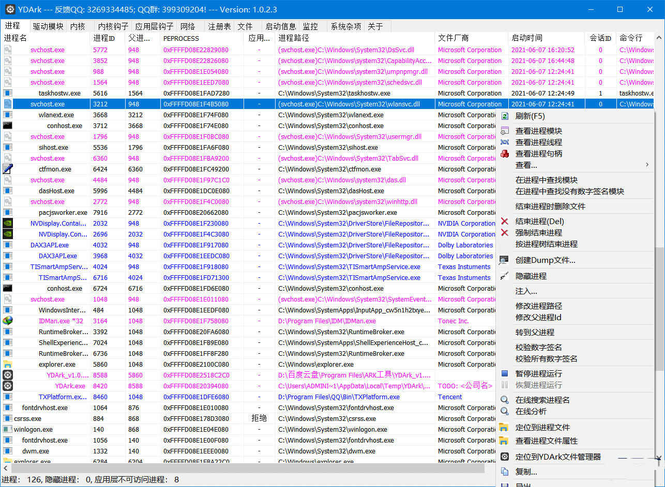Select 强制结束进程 from context menu

point(538,233)
